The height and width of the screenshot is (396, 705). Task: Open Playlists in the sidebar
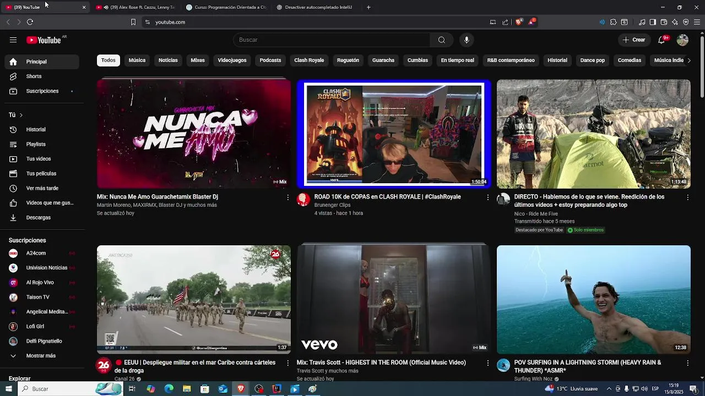42,144
